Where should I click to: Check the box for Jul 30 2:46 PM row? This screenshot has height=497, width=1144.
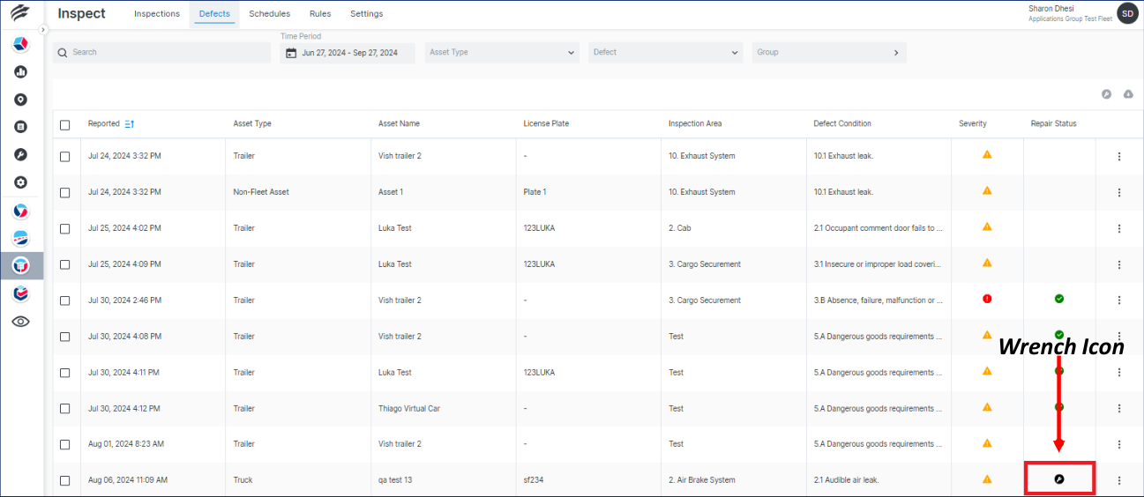pos(65,300)
